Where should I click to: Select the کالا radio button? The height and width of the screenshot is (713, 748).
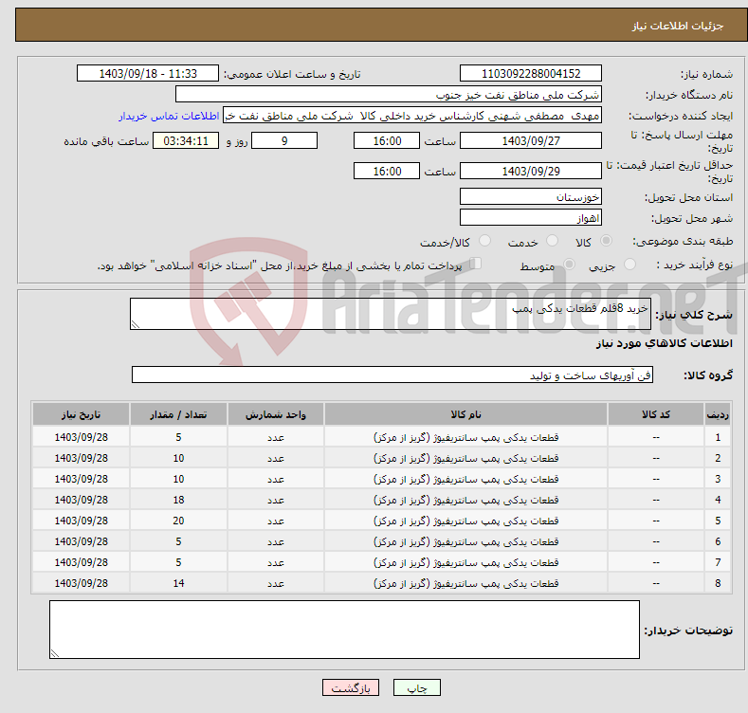[x=606, y=241]
